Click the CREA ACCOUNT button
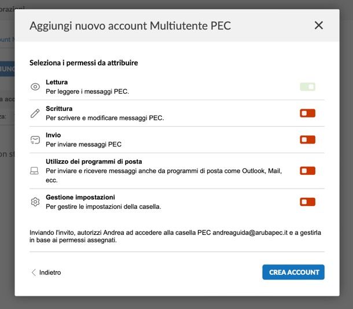This screenshot has width=353, height=309. 293,272
